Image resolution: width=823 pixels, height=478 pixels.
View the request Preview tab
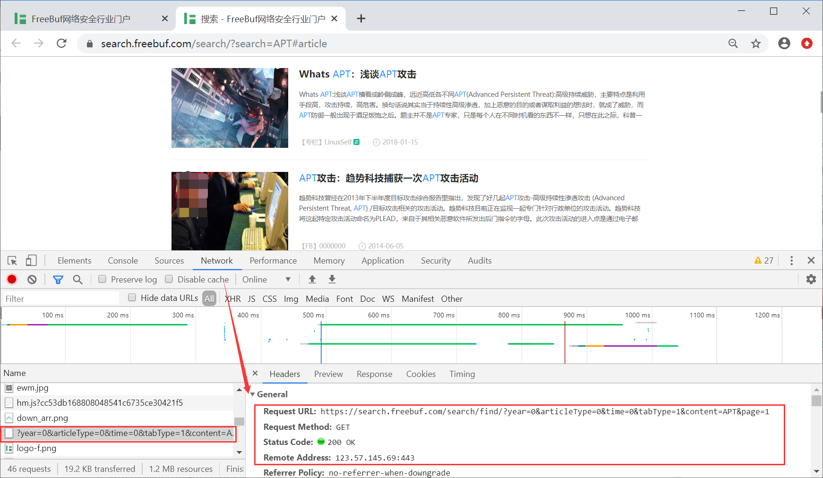coord(328,374)
